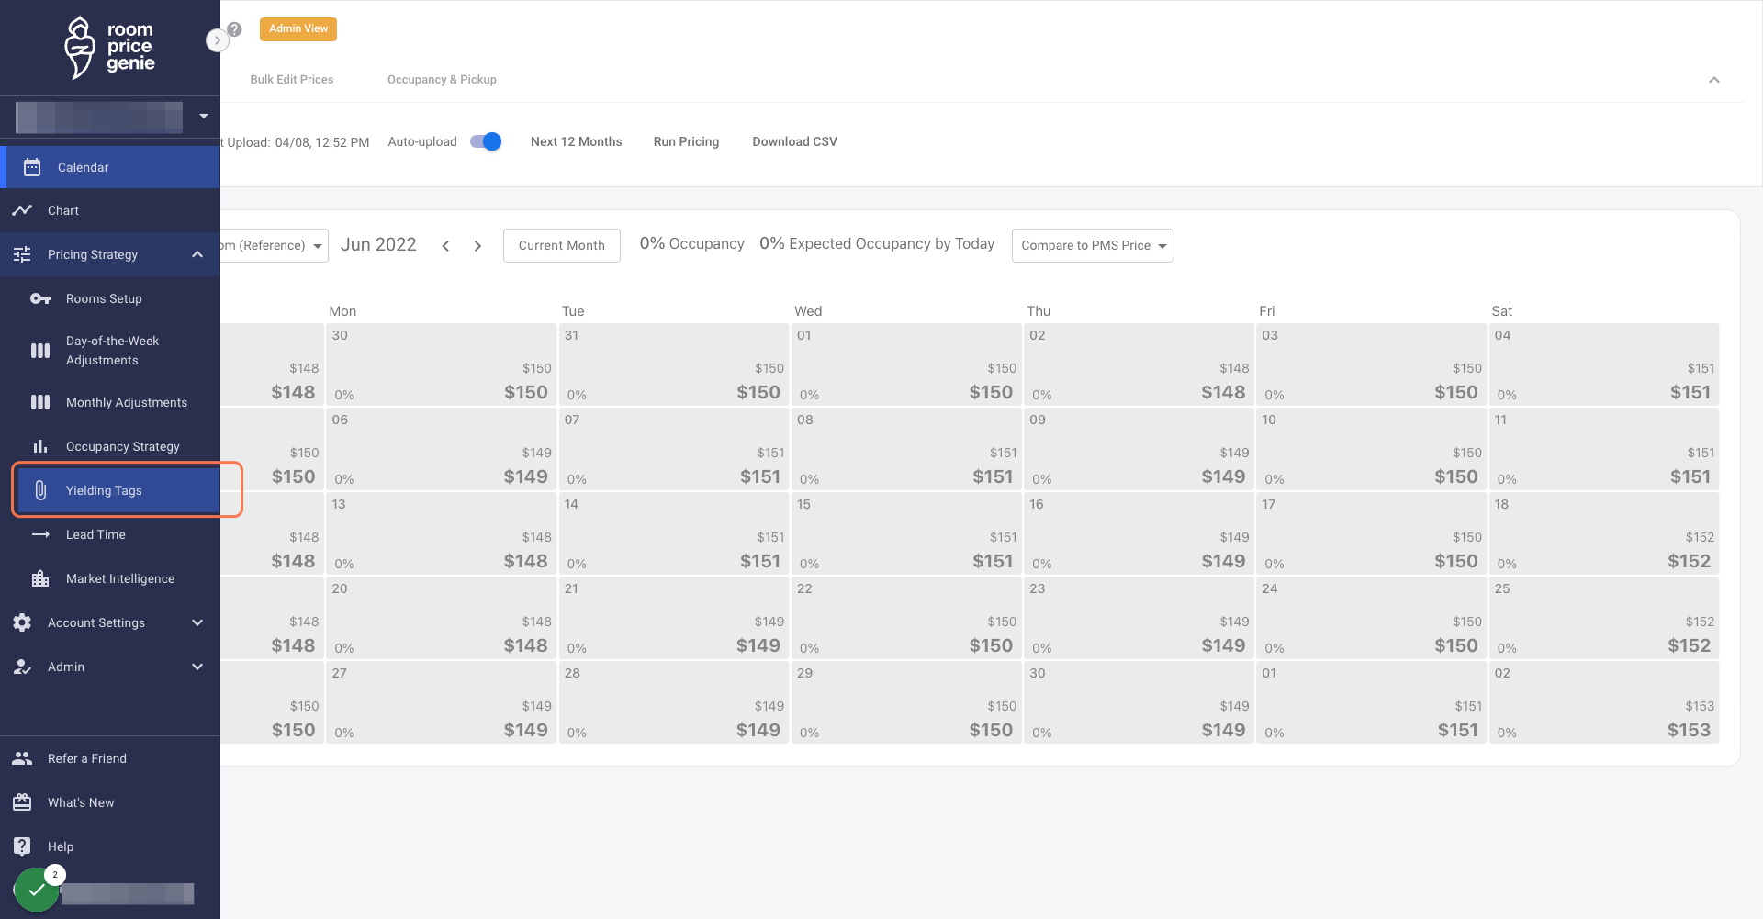Viewport: 1763px width, 919px height.
Task: Click the green checkmark badge icon
Action: click(x=37, y=890)
